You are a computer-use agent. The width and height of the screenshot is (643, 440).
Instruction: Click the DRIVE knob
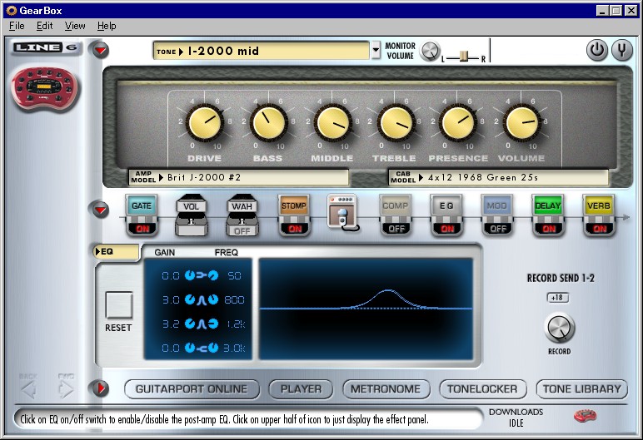click(x=205, y=122)
